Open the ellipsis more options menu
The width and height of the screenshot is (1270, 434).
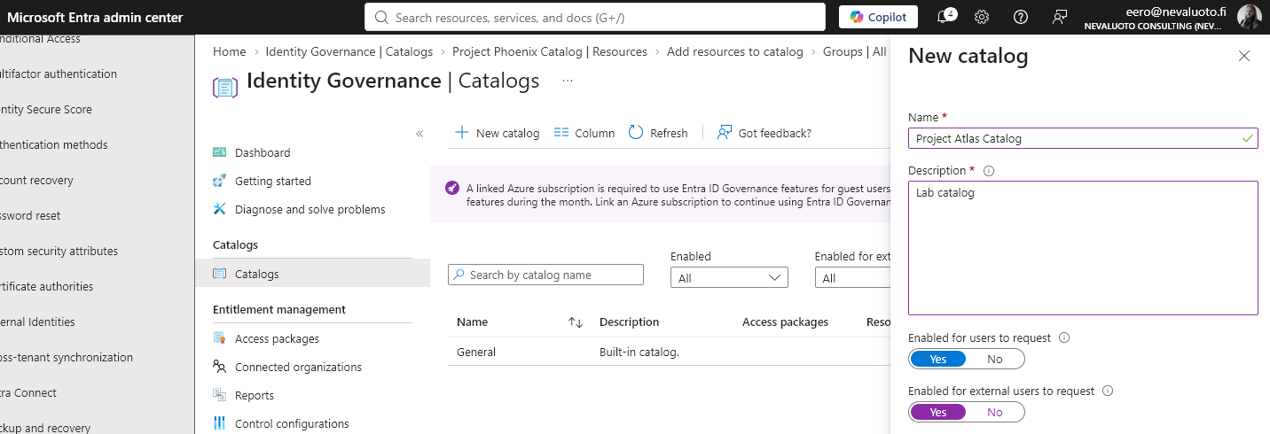coord(568,81)
